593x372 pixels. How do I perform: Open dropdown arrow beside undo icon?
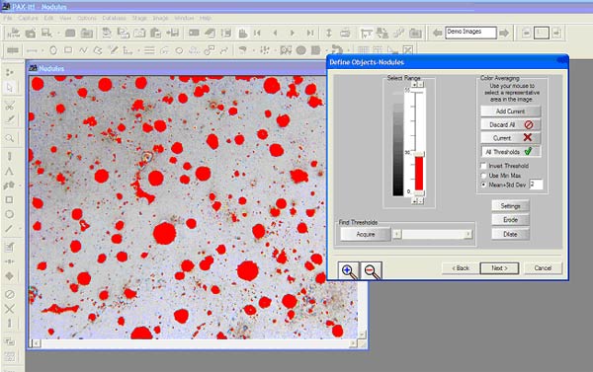tap(348, 50)
